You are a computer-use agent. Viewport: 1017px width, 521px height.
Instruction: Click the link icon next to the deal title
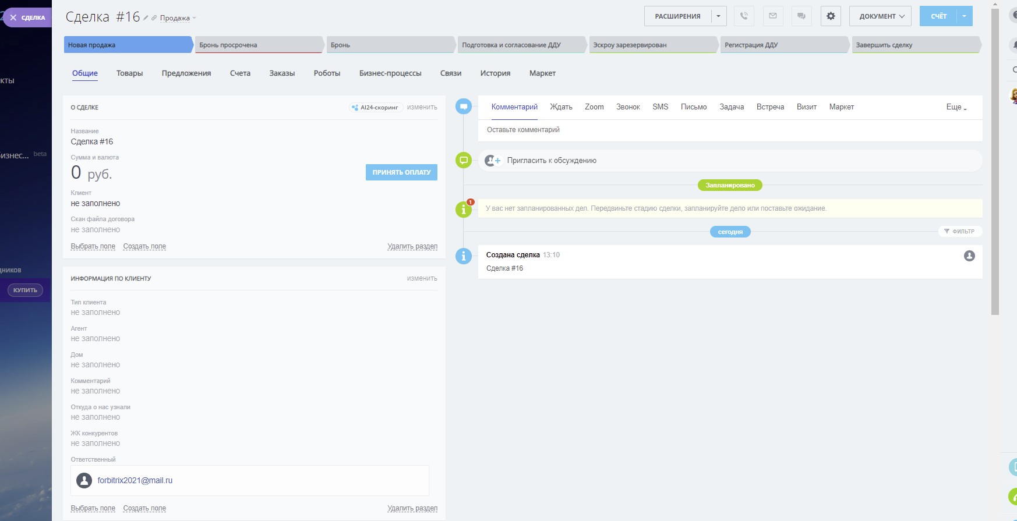(154, 18)
